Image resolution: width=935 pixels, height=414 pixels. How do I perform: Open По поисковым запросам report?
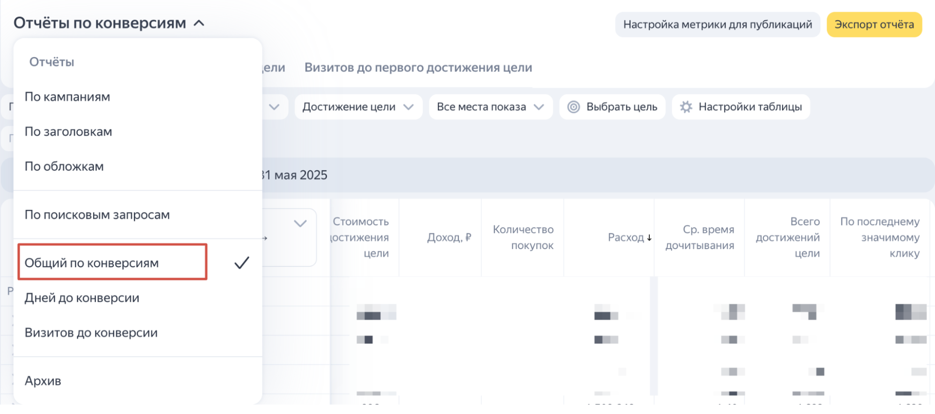click(138, 215)
